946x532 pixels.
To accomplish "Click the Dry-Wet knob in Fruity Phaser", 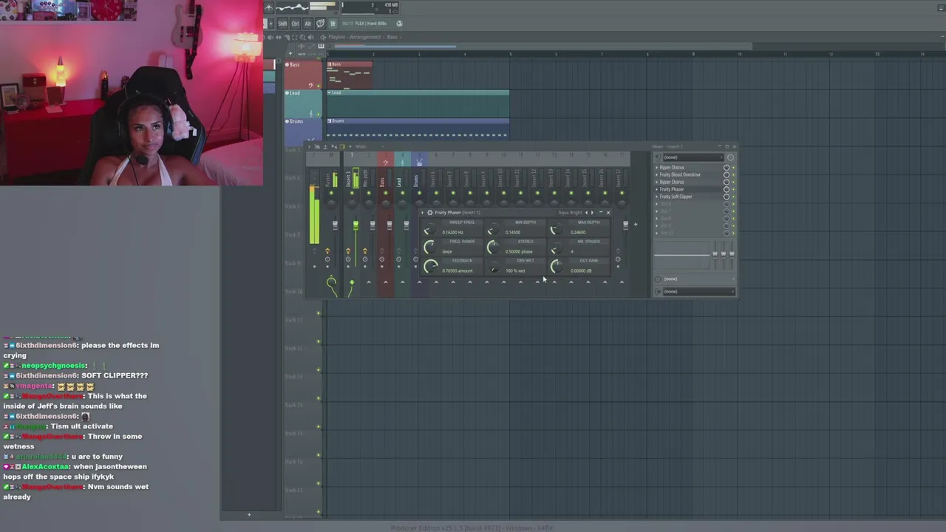I will 494,267.
